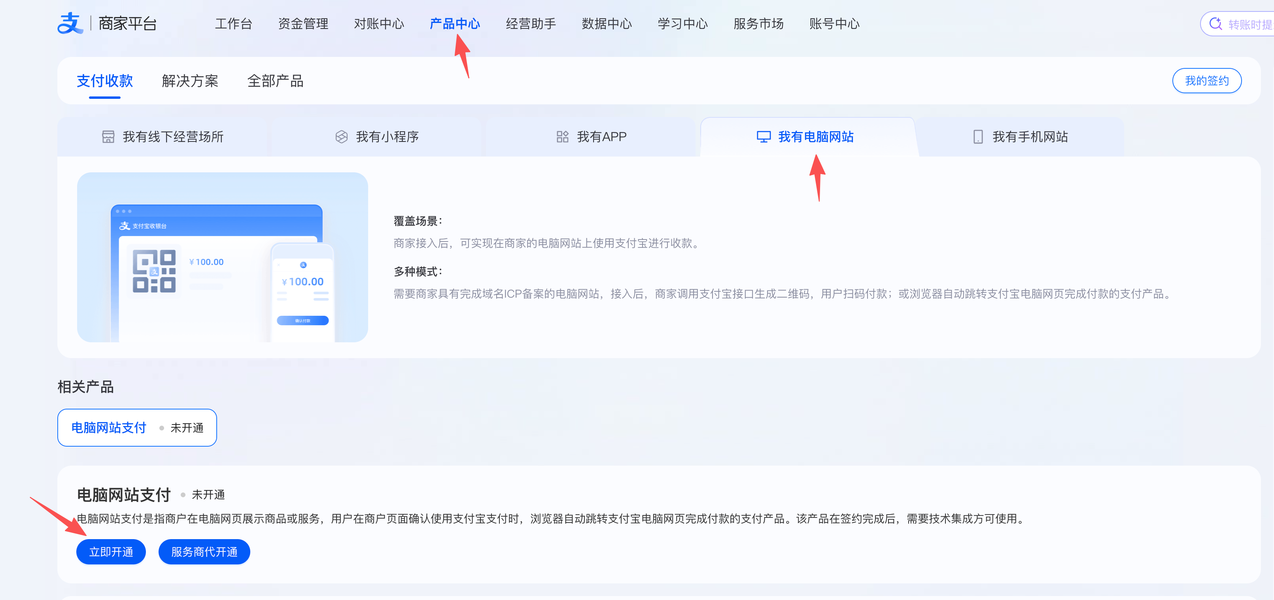Click 相关产品 heading

85,387
